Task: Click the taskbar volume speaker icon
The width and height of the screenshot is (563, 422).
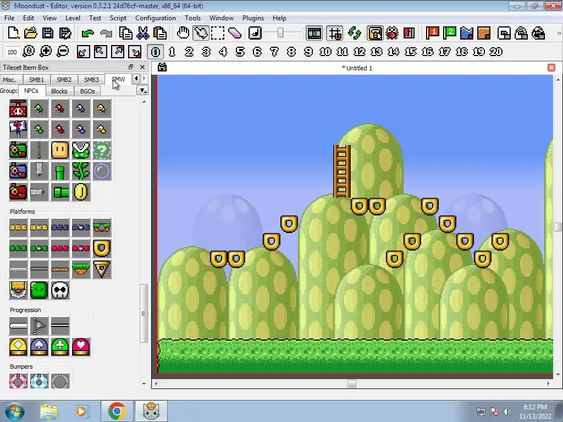Action: [x=507, y=412]
